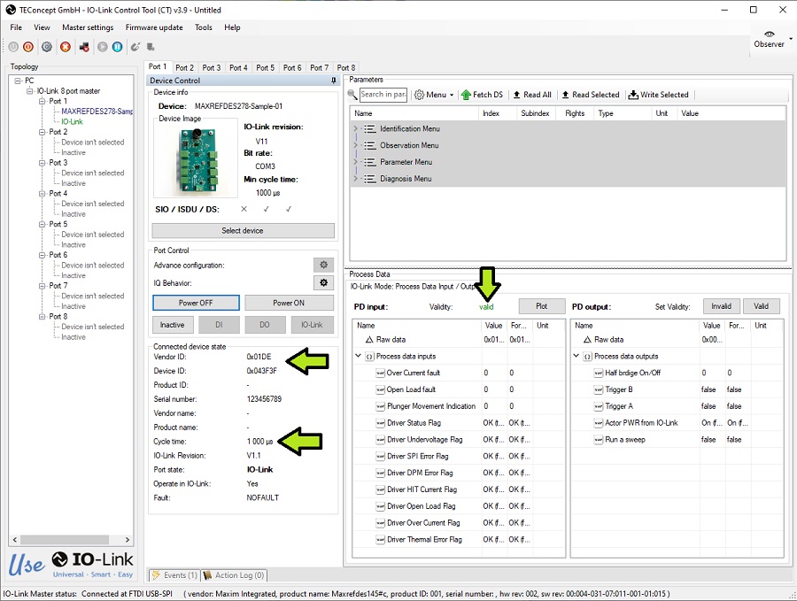Viewport: 797px width, 601px height.
Task: Click the Plot button for PD input
Action: point(541,306)
